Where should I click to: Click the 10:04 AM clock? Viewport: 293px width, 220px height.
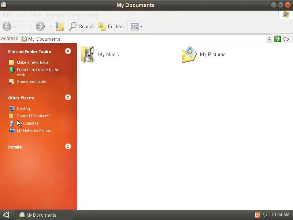click(x=280, y=215)
